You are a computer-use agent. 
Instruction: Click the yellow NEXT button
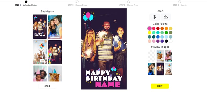click(x=160, y=86)
